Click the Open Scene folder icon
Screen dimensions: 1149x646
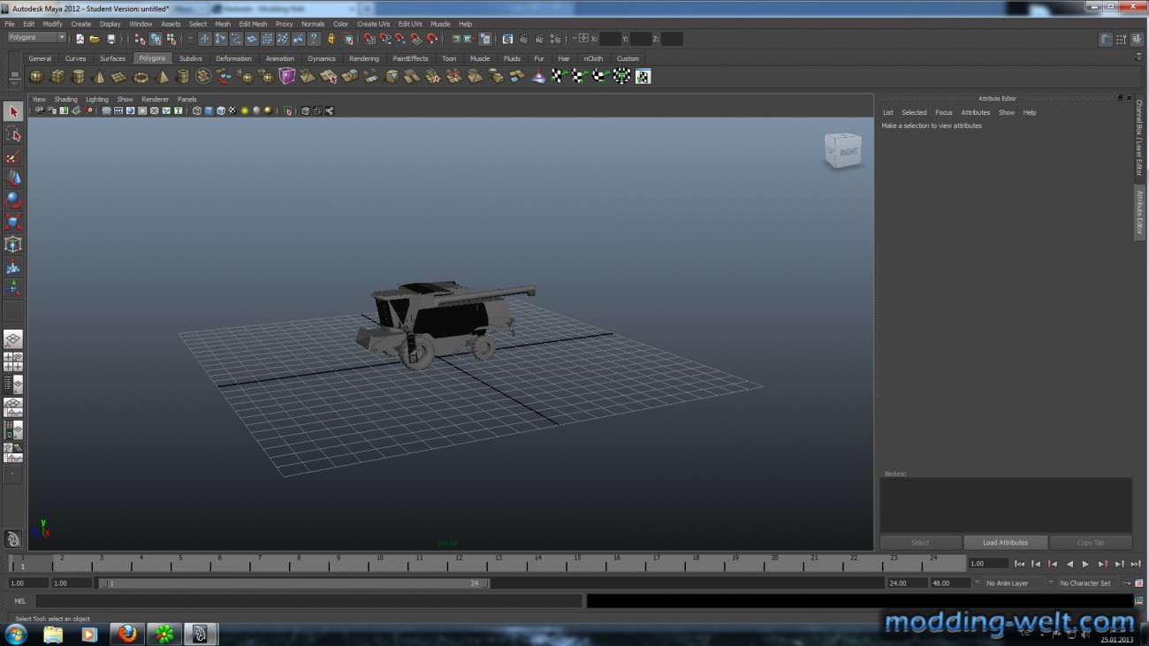(x=95, y=39)
